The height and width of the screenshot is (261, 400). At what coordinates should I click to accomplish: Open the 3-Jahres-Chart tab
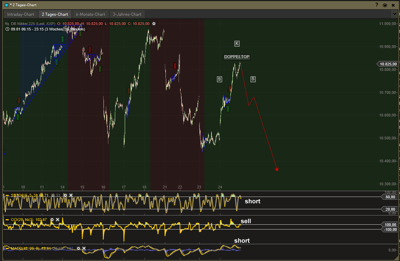[x=127, y=14]
